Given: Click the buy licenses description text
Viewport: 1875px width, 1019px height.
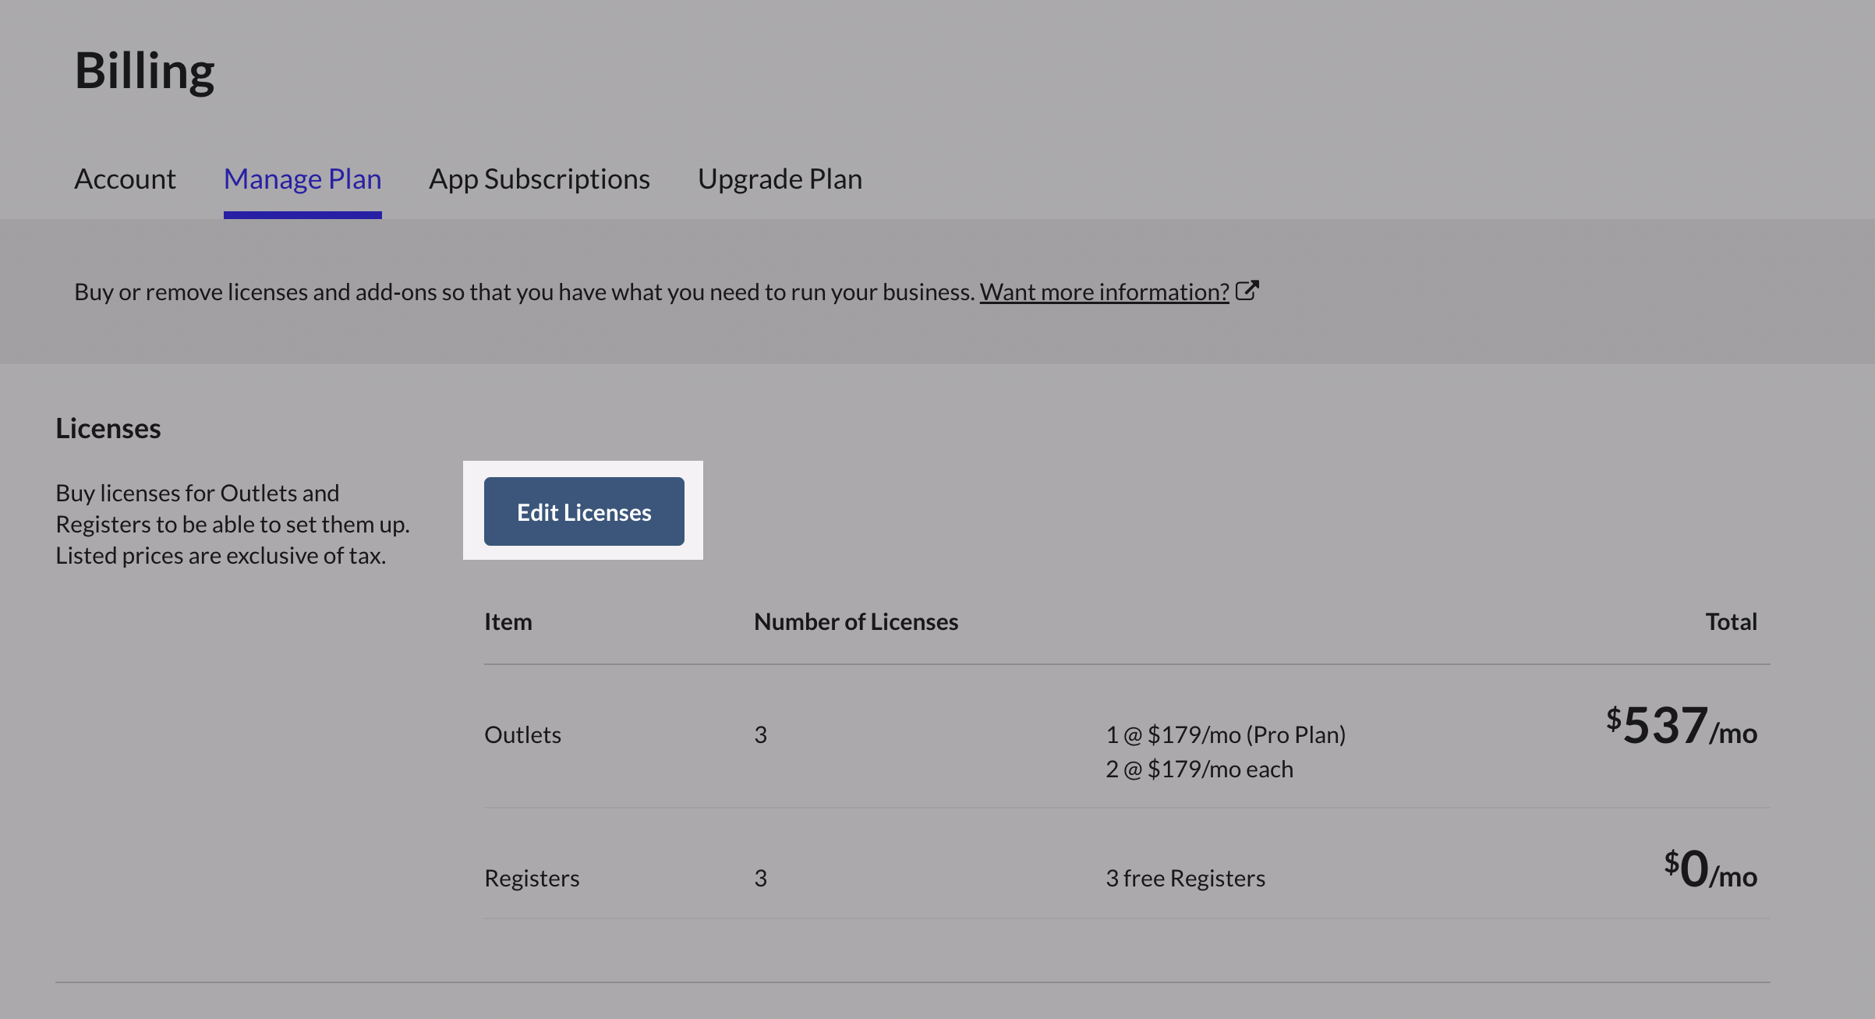Looking at the screenshot, I should (x=232, y=524).
